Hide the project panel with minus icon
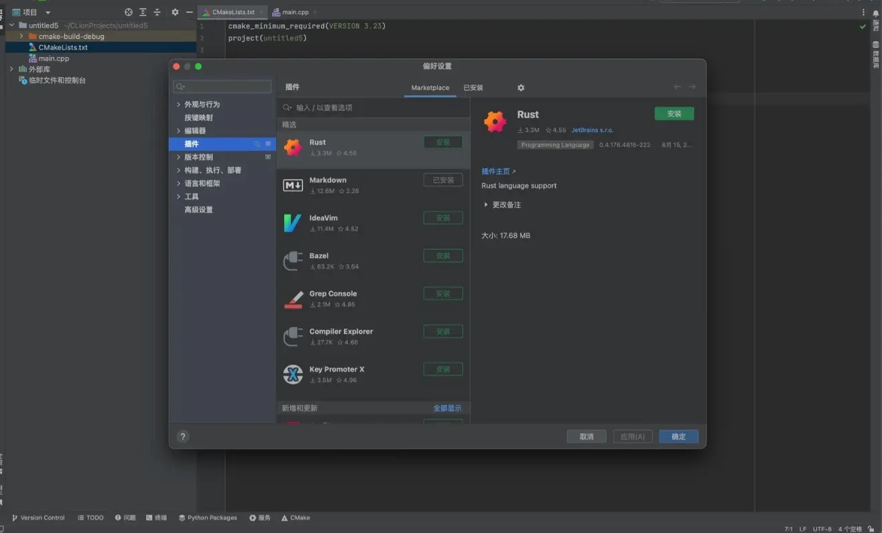882x533 pixels. [x=189, y=12]
